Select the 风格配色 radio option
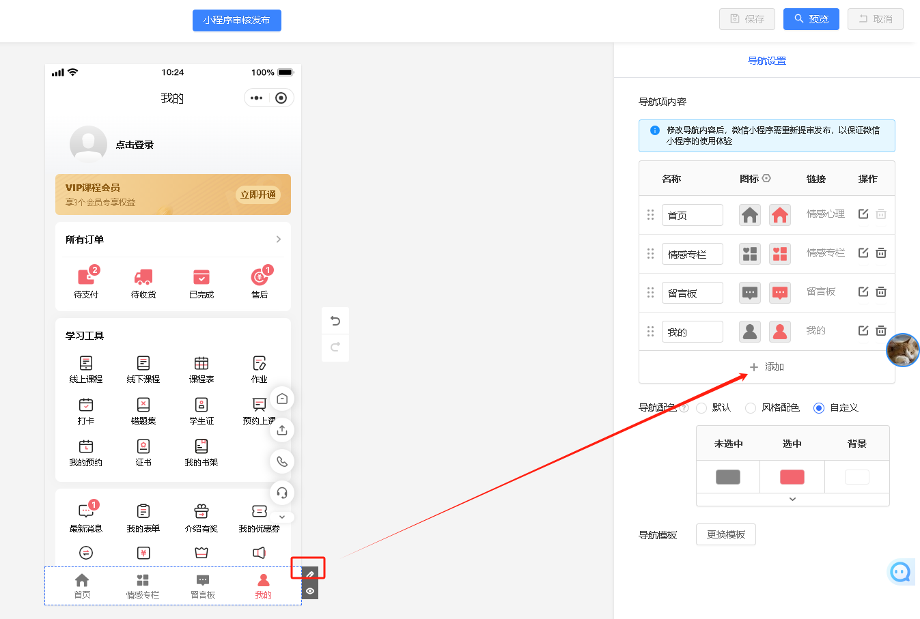The image size is (920, 619). click(751, 408)
